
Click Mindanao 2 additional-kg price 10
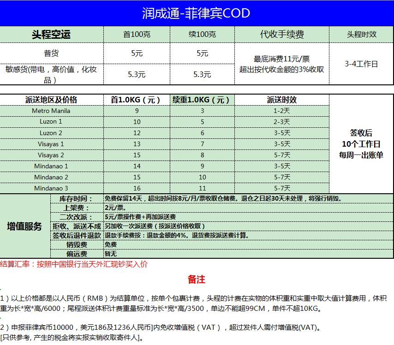pyautogui.click(x=202, y=177)
